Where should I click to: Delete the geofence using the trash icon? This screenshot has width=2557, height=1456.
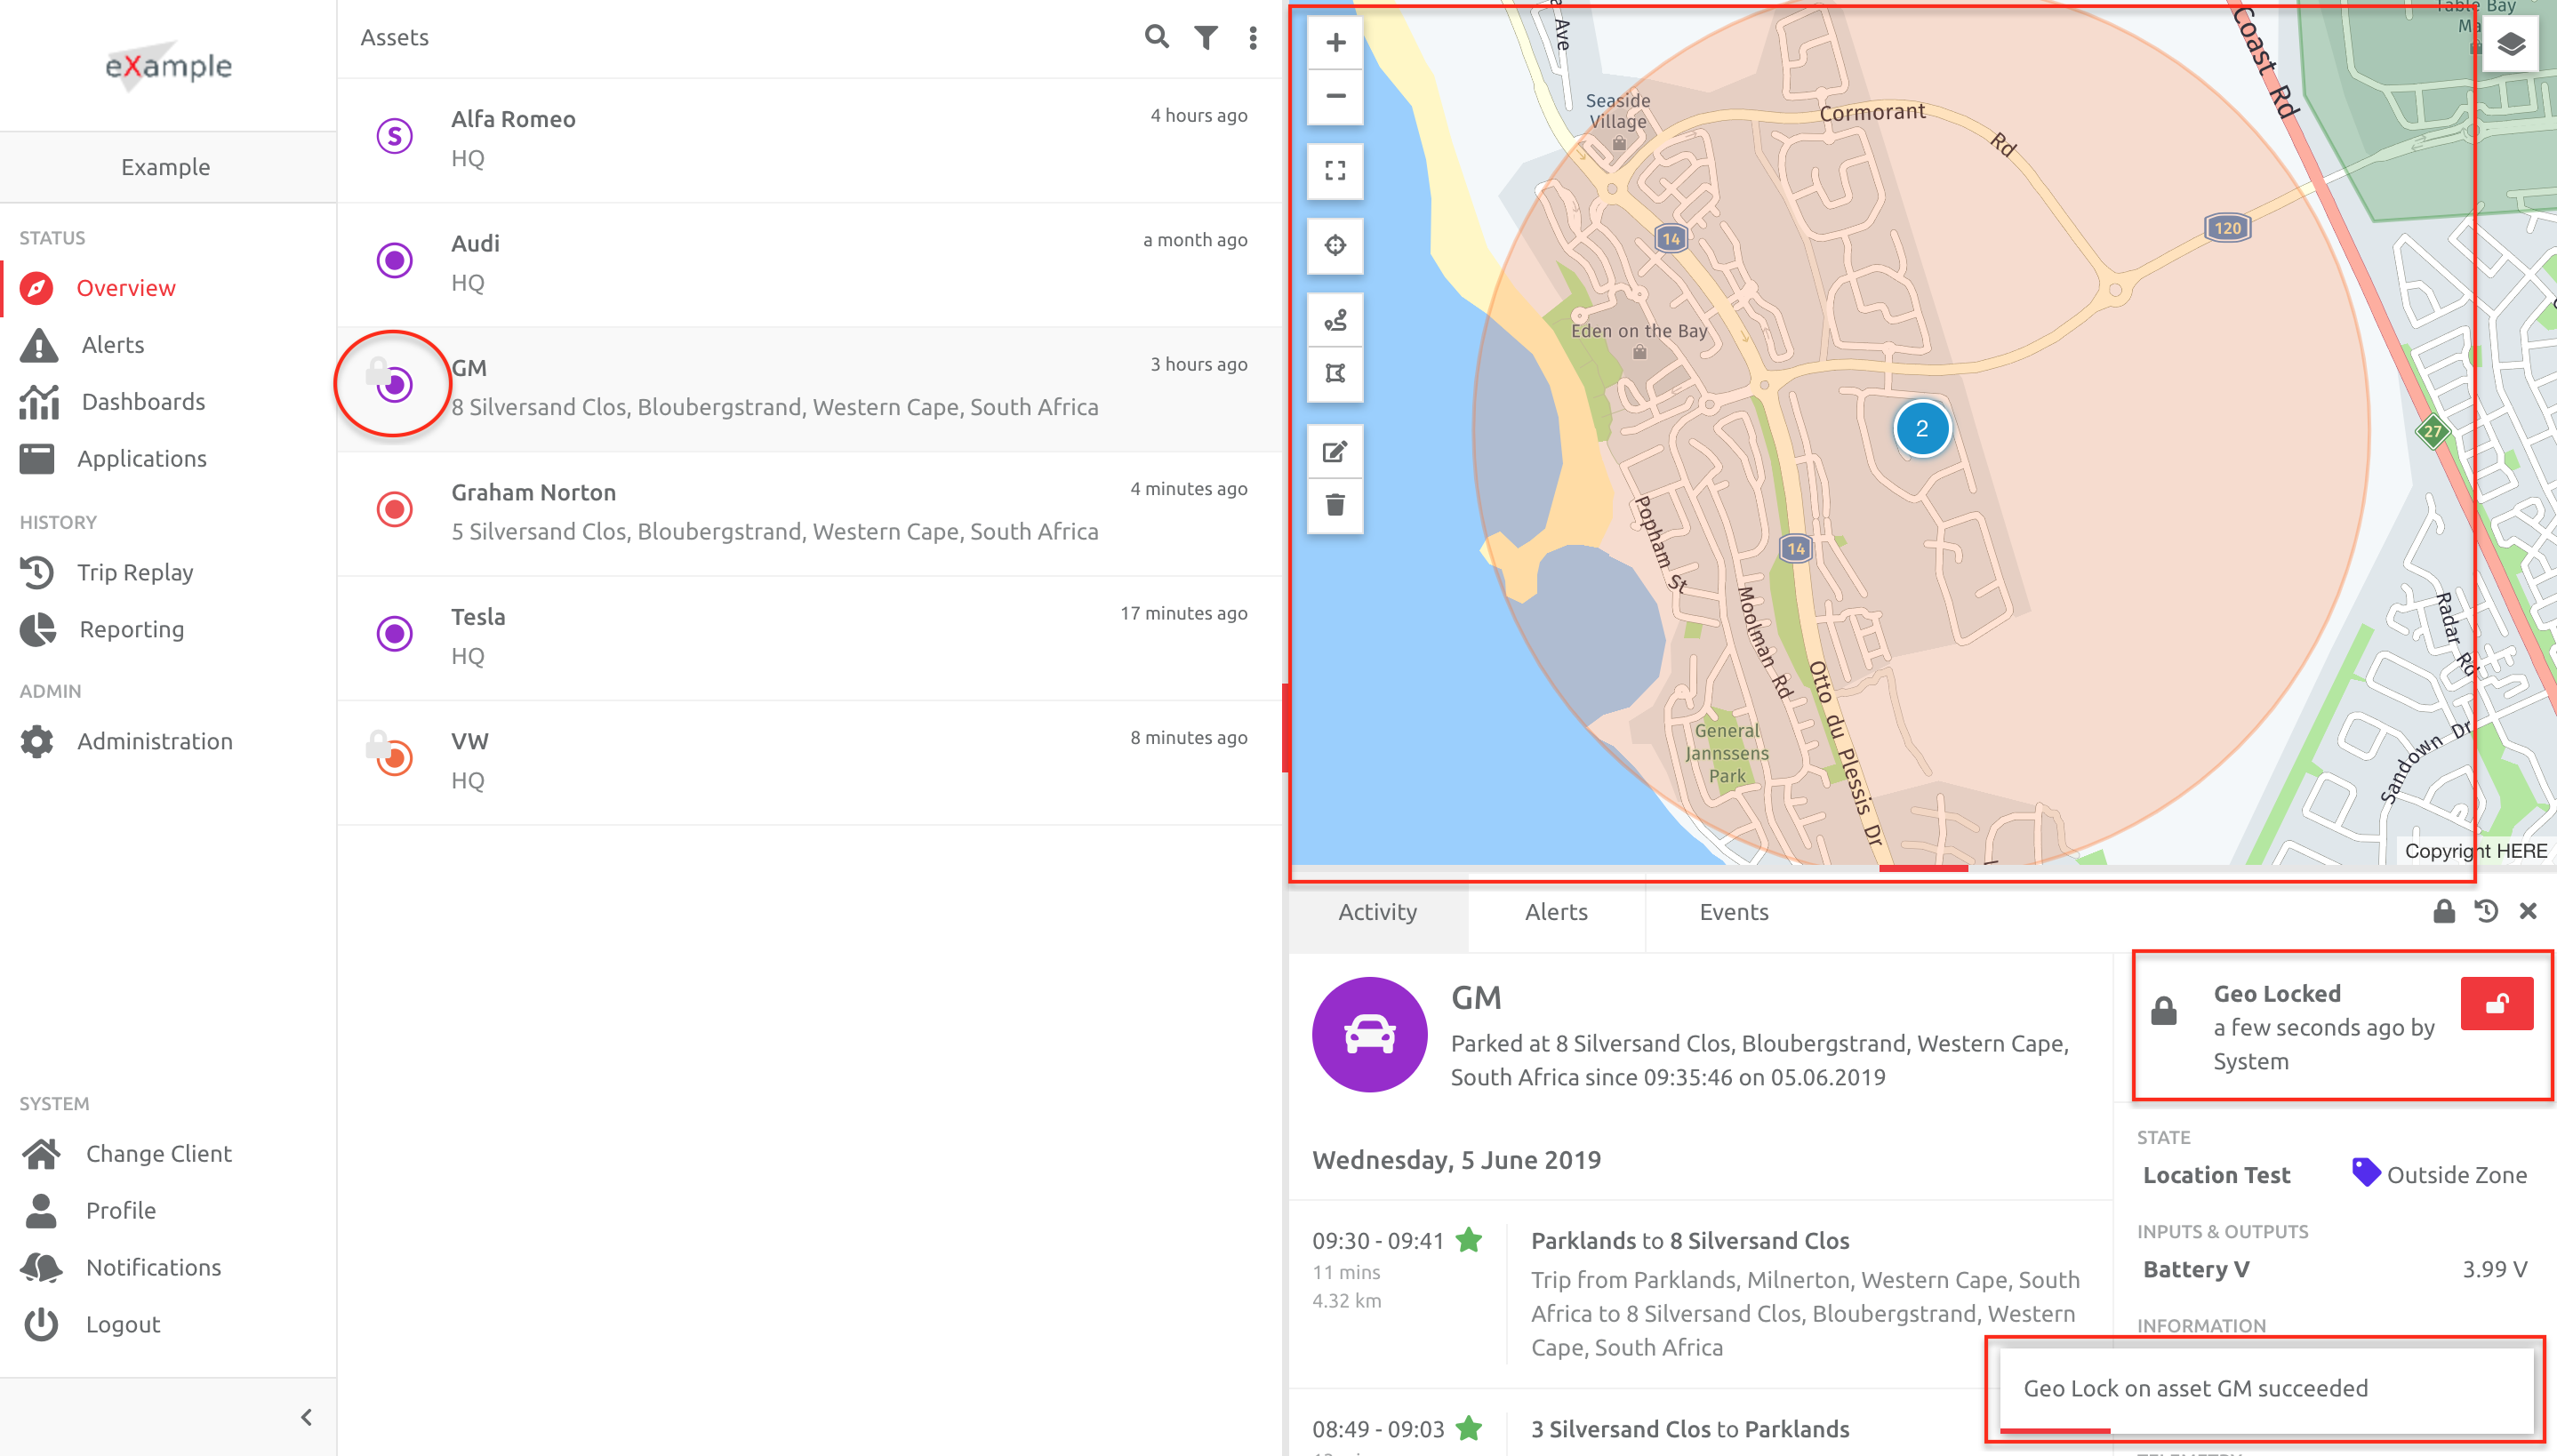pyautogui.click(x=1335, y=505)
